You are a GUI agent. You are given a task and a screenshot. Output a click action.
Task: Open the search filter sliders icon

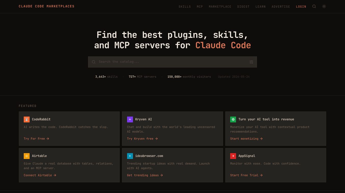tap(251, 62)
